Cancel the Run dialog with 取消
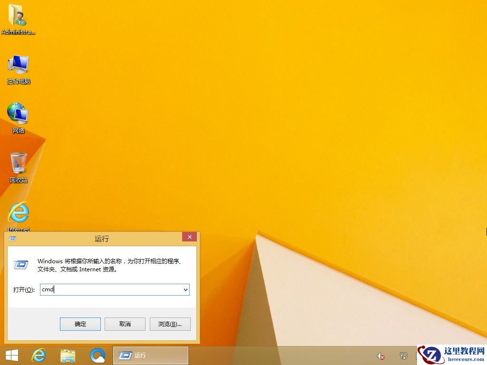487x365 pixels. pyautogui.click(x=125, y=324)
